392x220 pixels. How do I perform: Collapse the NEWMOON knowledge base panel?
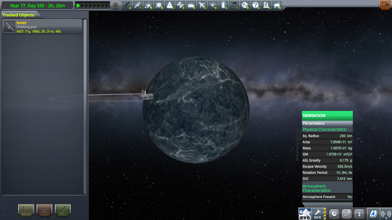[327, 116]
